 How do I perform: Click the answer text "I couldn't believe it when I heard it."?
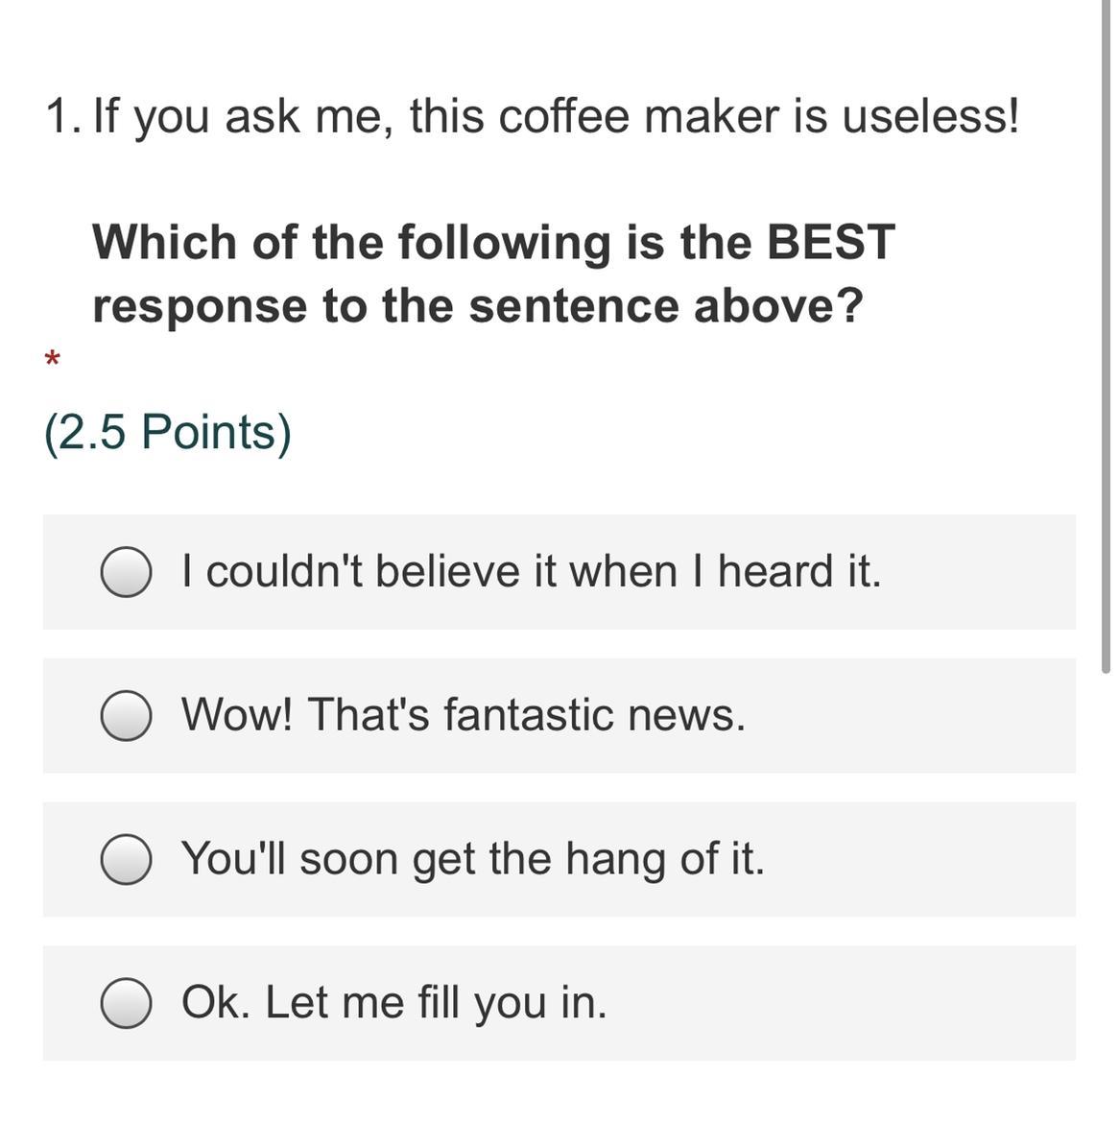coord(531,571)
